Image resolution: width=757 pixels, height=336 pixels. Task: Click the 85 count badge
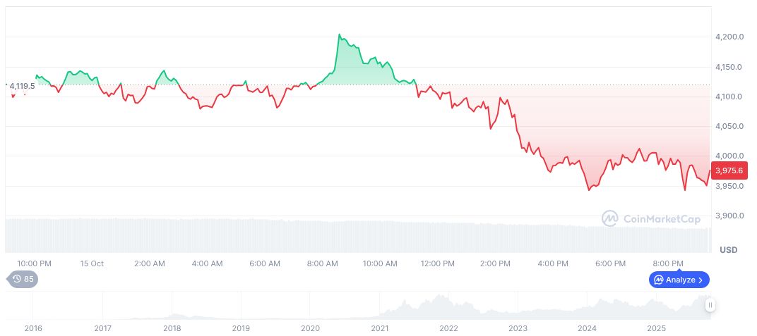click(x=29, y=279)
